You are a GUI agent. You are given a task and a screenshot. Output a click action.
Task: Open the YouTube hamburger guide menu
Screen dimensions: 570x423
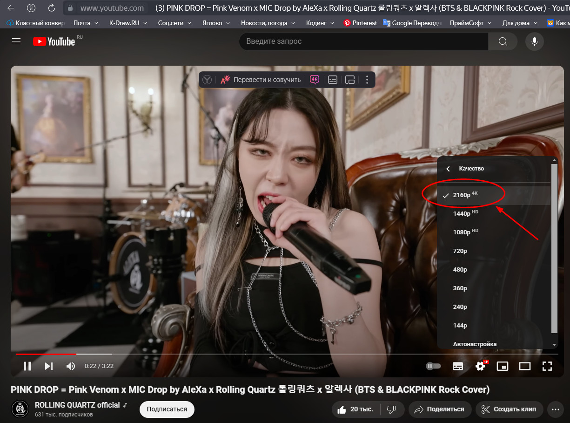click(16, 41)
